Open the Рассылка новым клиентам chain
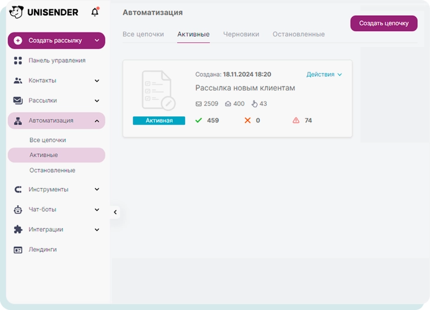 (x=245, y=88)
